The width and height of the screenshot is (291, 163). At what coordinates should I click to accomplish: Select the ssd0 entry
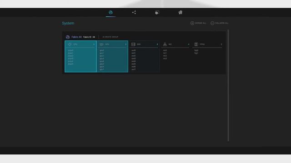(x=134, y=50)
